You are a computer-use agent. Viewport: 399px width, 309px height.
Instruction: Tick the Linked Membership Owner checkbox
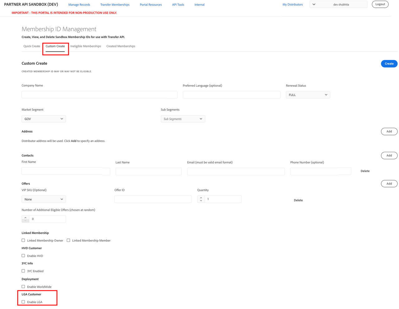point(23,240)
